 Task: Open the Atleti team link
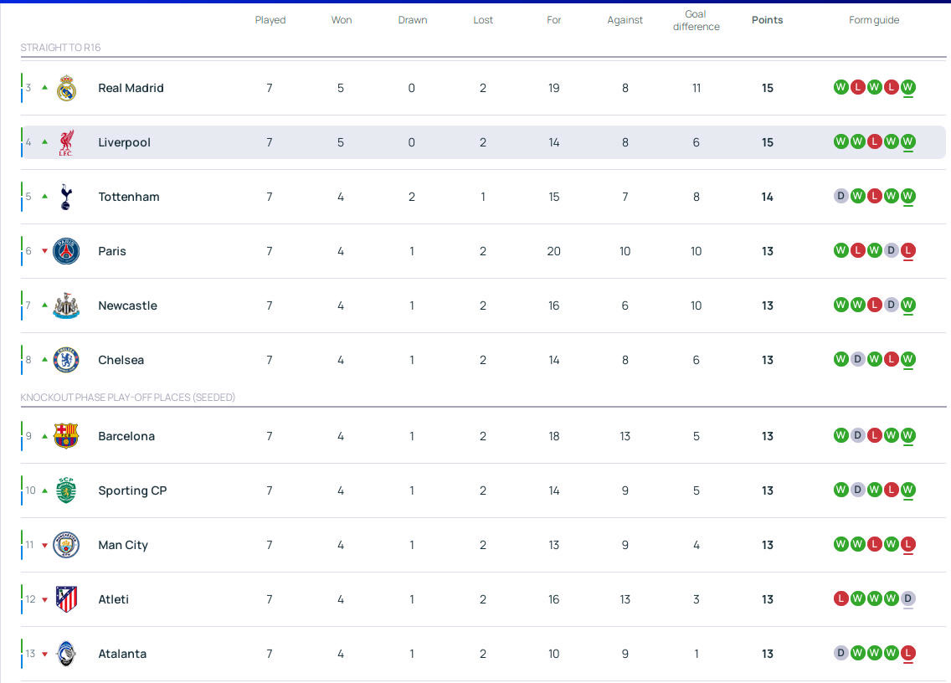113,599
